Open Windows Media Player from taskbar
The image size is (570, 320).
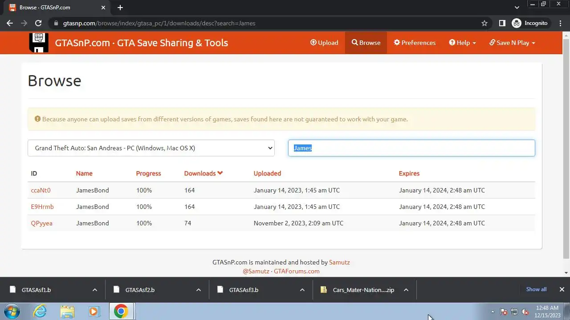coord(94,311)
